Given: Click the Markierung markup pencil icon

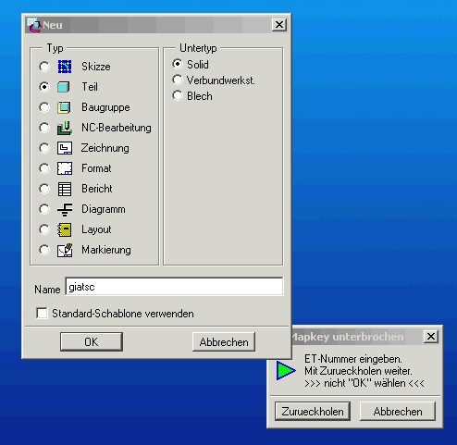Looking at the screenshot, I should 65,250.
